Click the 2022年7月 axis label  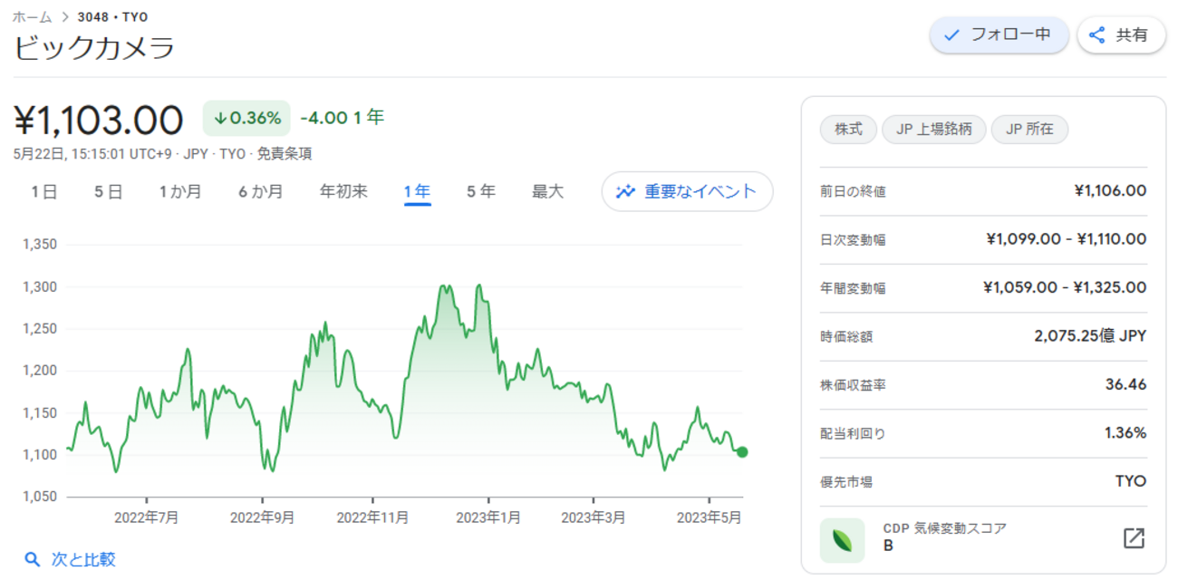click(x=147, y=517)
